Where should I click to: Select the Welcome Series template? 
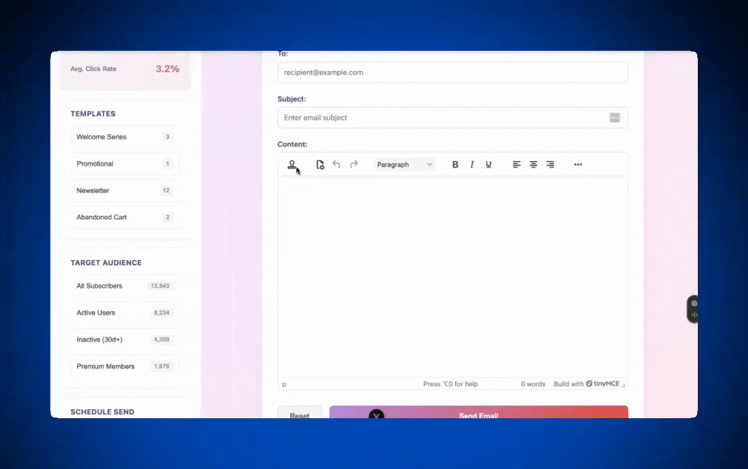(x=126, y=137)
